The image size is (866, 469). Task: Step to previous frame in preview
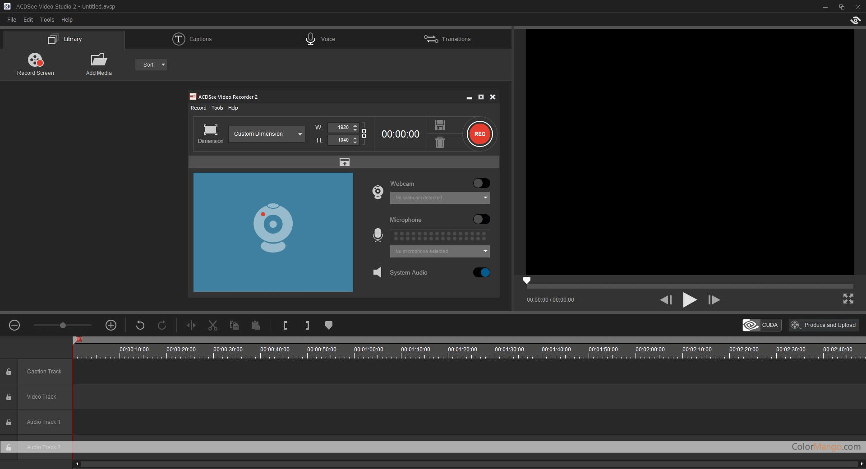click(666, 300)
